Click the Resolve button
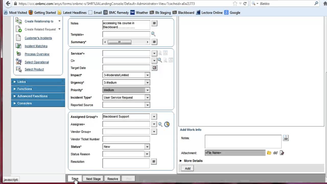Screen dimensions: 327x184 click(x=113, y=179)
